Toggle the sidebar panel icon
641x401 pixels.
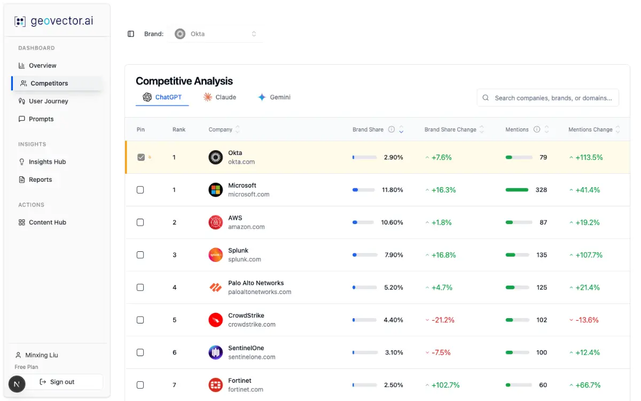click(x=131, y=34)
